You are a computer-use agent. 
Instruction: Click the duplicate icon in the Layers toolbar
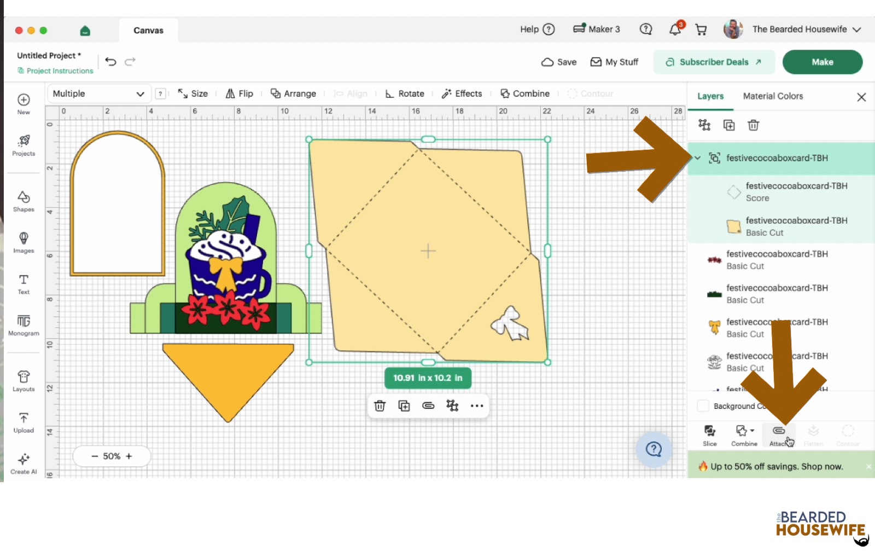tap(729, 125)
